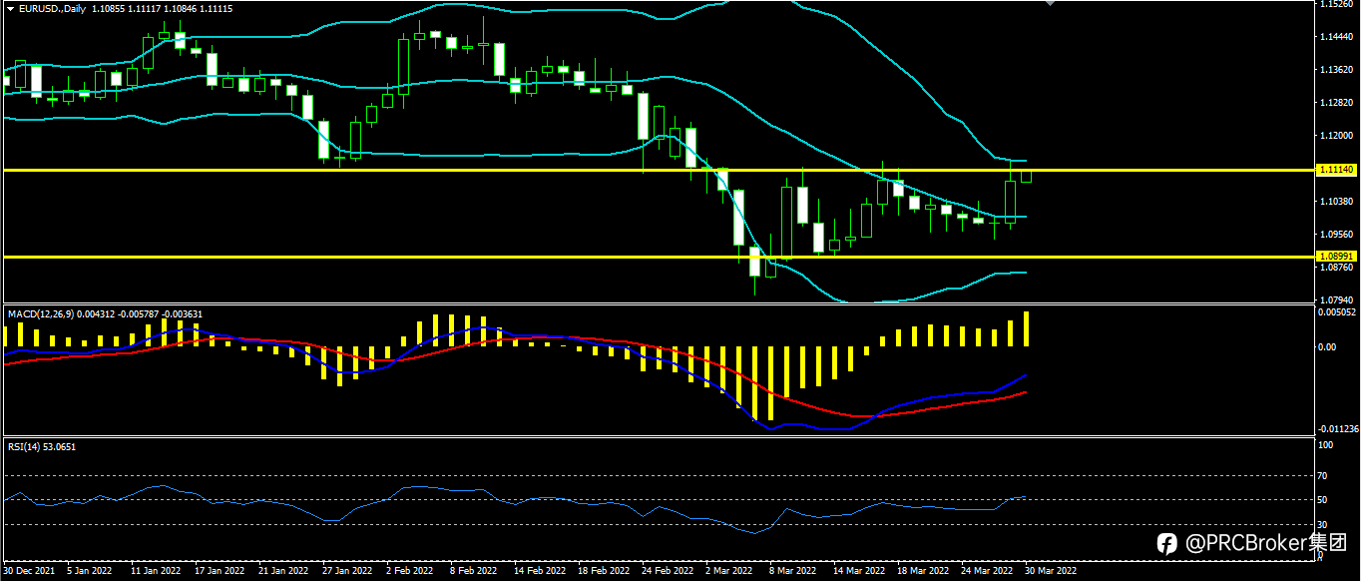
Task: Click the 5 Jan 2022 date label
Action: pos(90,572)
